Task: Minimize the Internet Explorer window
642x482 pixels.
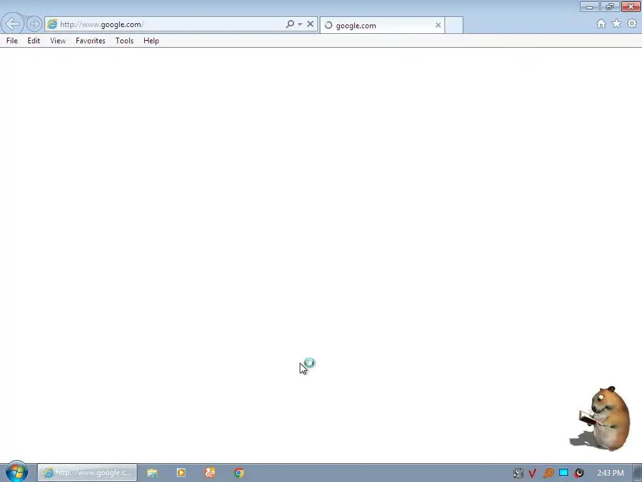Action: coord(589,7)
